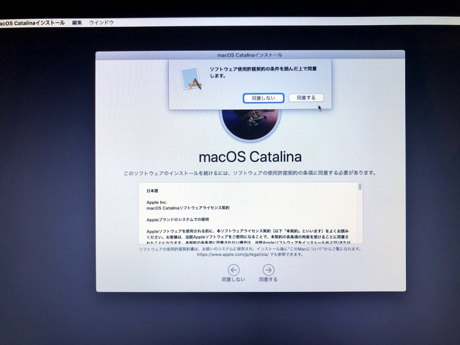Click Appleブランドのシステムでの使用 text line
This screenshot has width=460, height=345.
177,220
